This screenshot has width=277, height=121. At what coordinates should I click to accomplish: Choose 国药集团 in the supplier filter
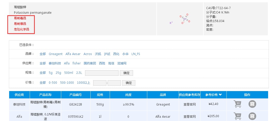coord(90,63)
